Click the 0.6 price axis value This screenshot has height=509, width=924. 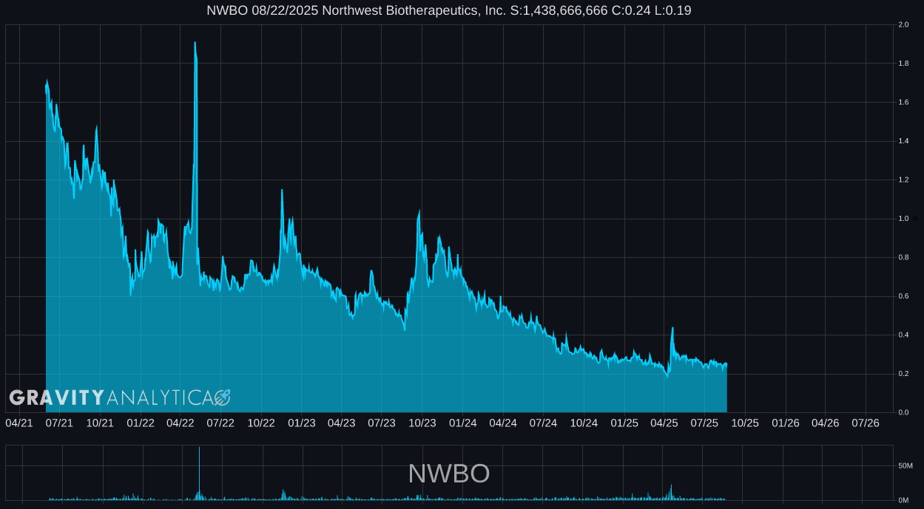pos(903,296)
